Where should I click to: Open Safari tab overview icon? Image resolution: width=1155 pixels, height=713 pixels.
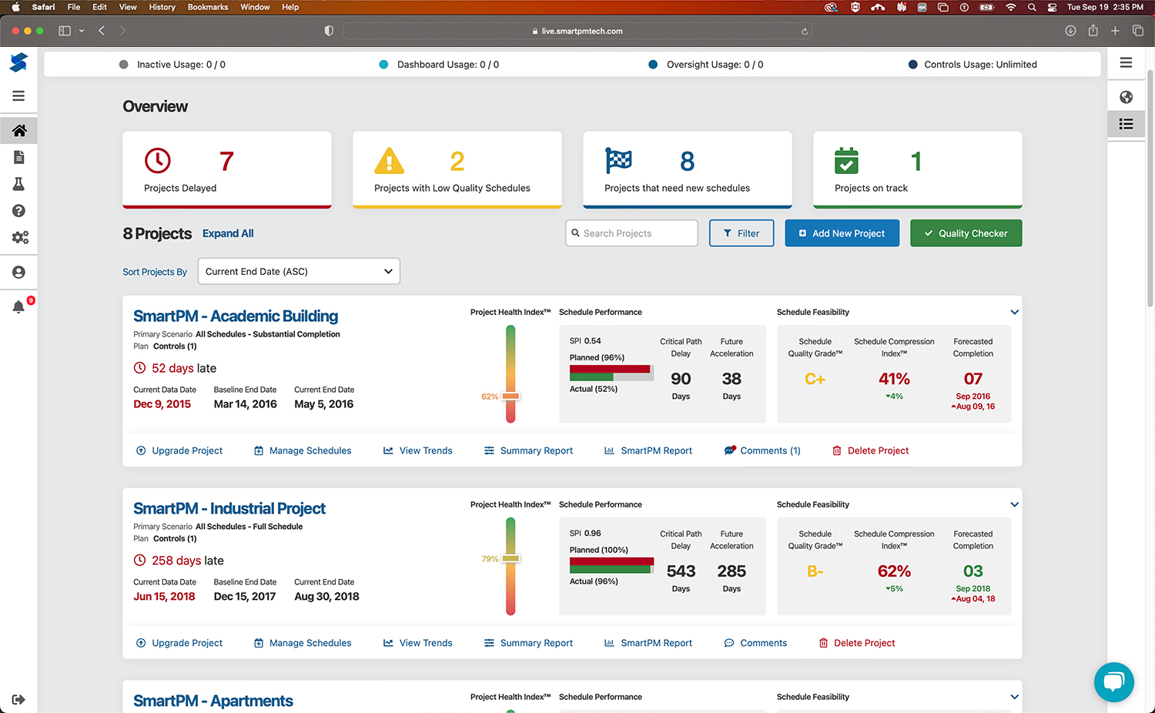(1137, 31)
